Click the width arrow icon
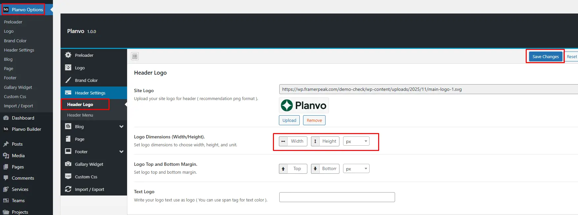578x215 pixels. (283, 141)
